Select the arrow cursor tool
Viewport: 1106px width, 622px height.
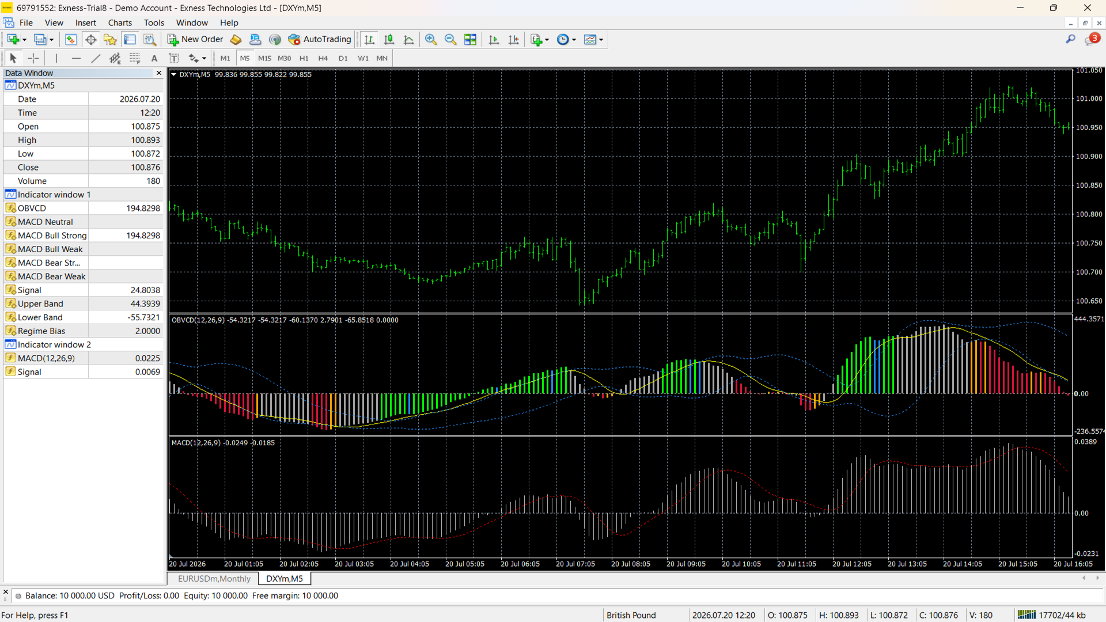coord(13,58)
